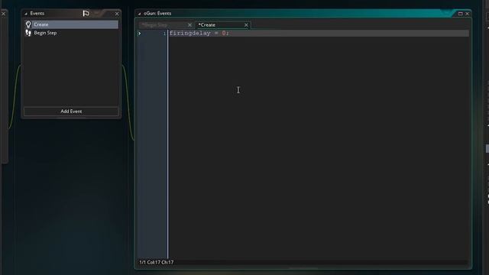Click the arrow marker beside line 1
Image resolution: width=489 pixels, height=275 pixels.
coord(139,34)
